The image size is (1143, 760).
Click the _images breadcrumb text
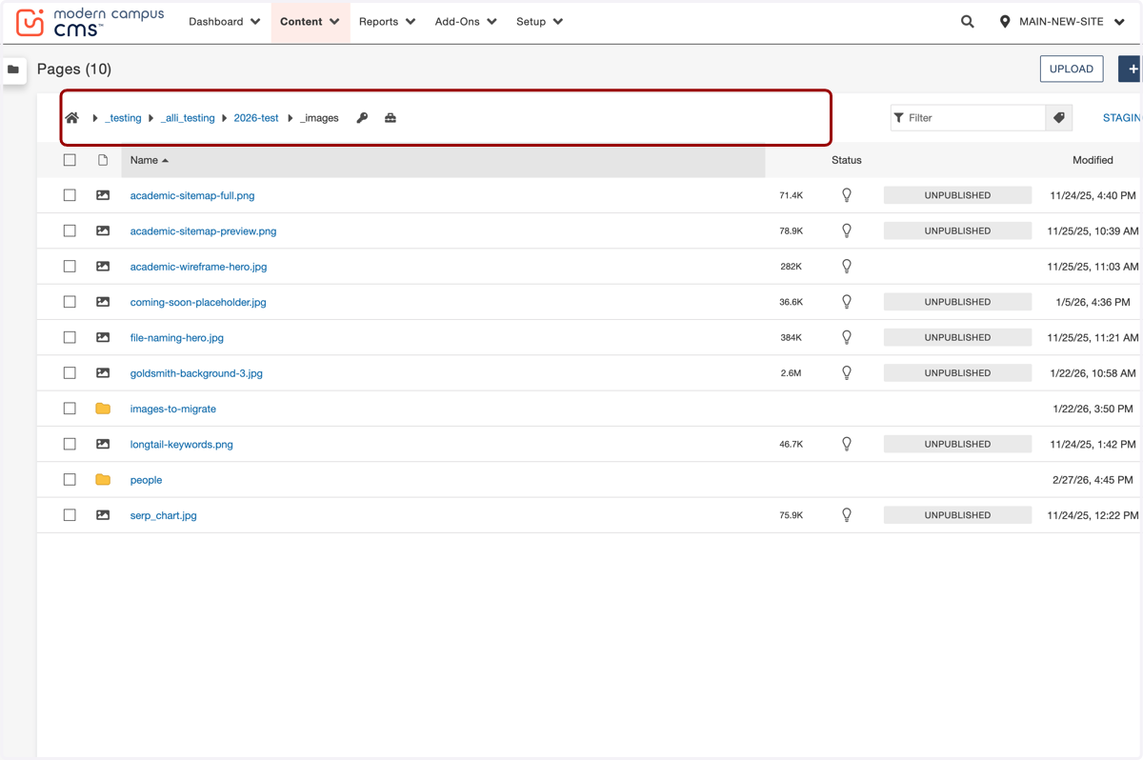tap(319, 118)
